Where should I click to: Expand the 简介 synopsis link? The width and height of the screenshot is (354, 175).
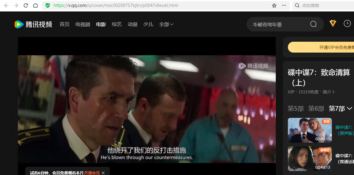[x=329, y=92]
